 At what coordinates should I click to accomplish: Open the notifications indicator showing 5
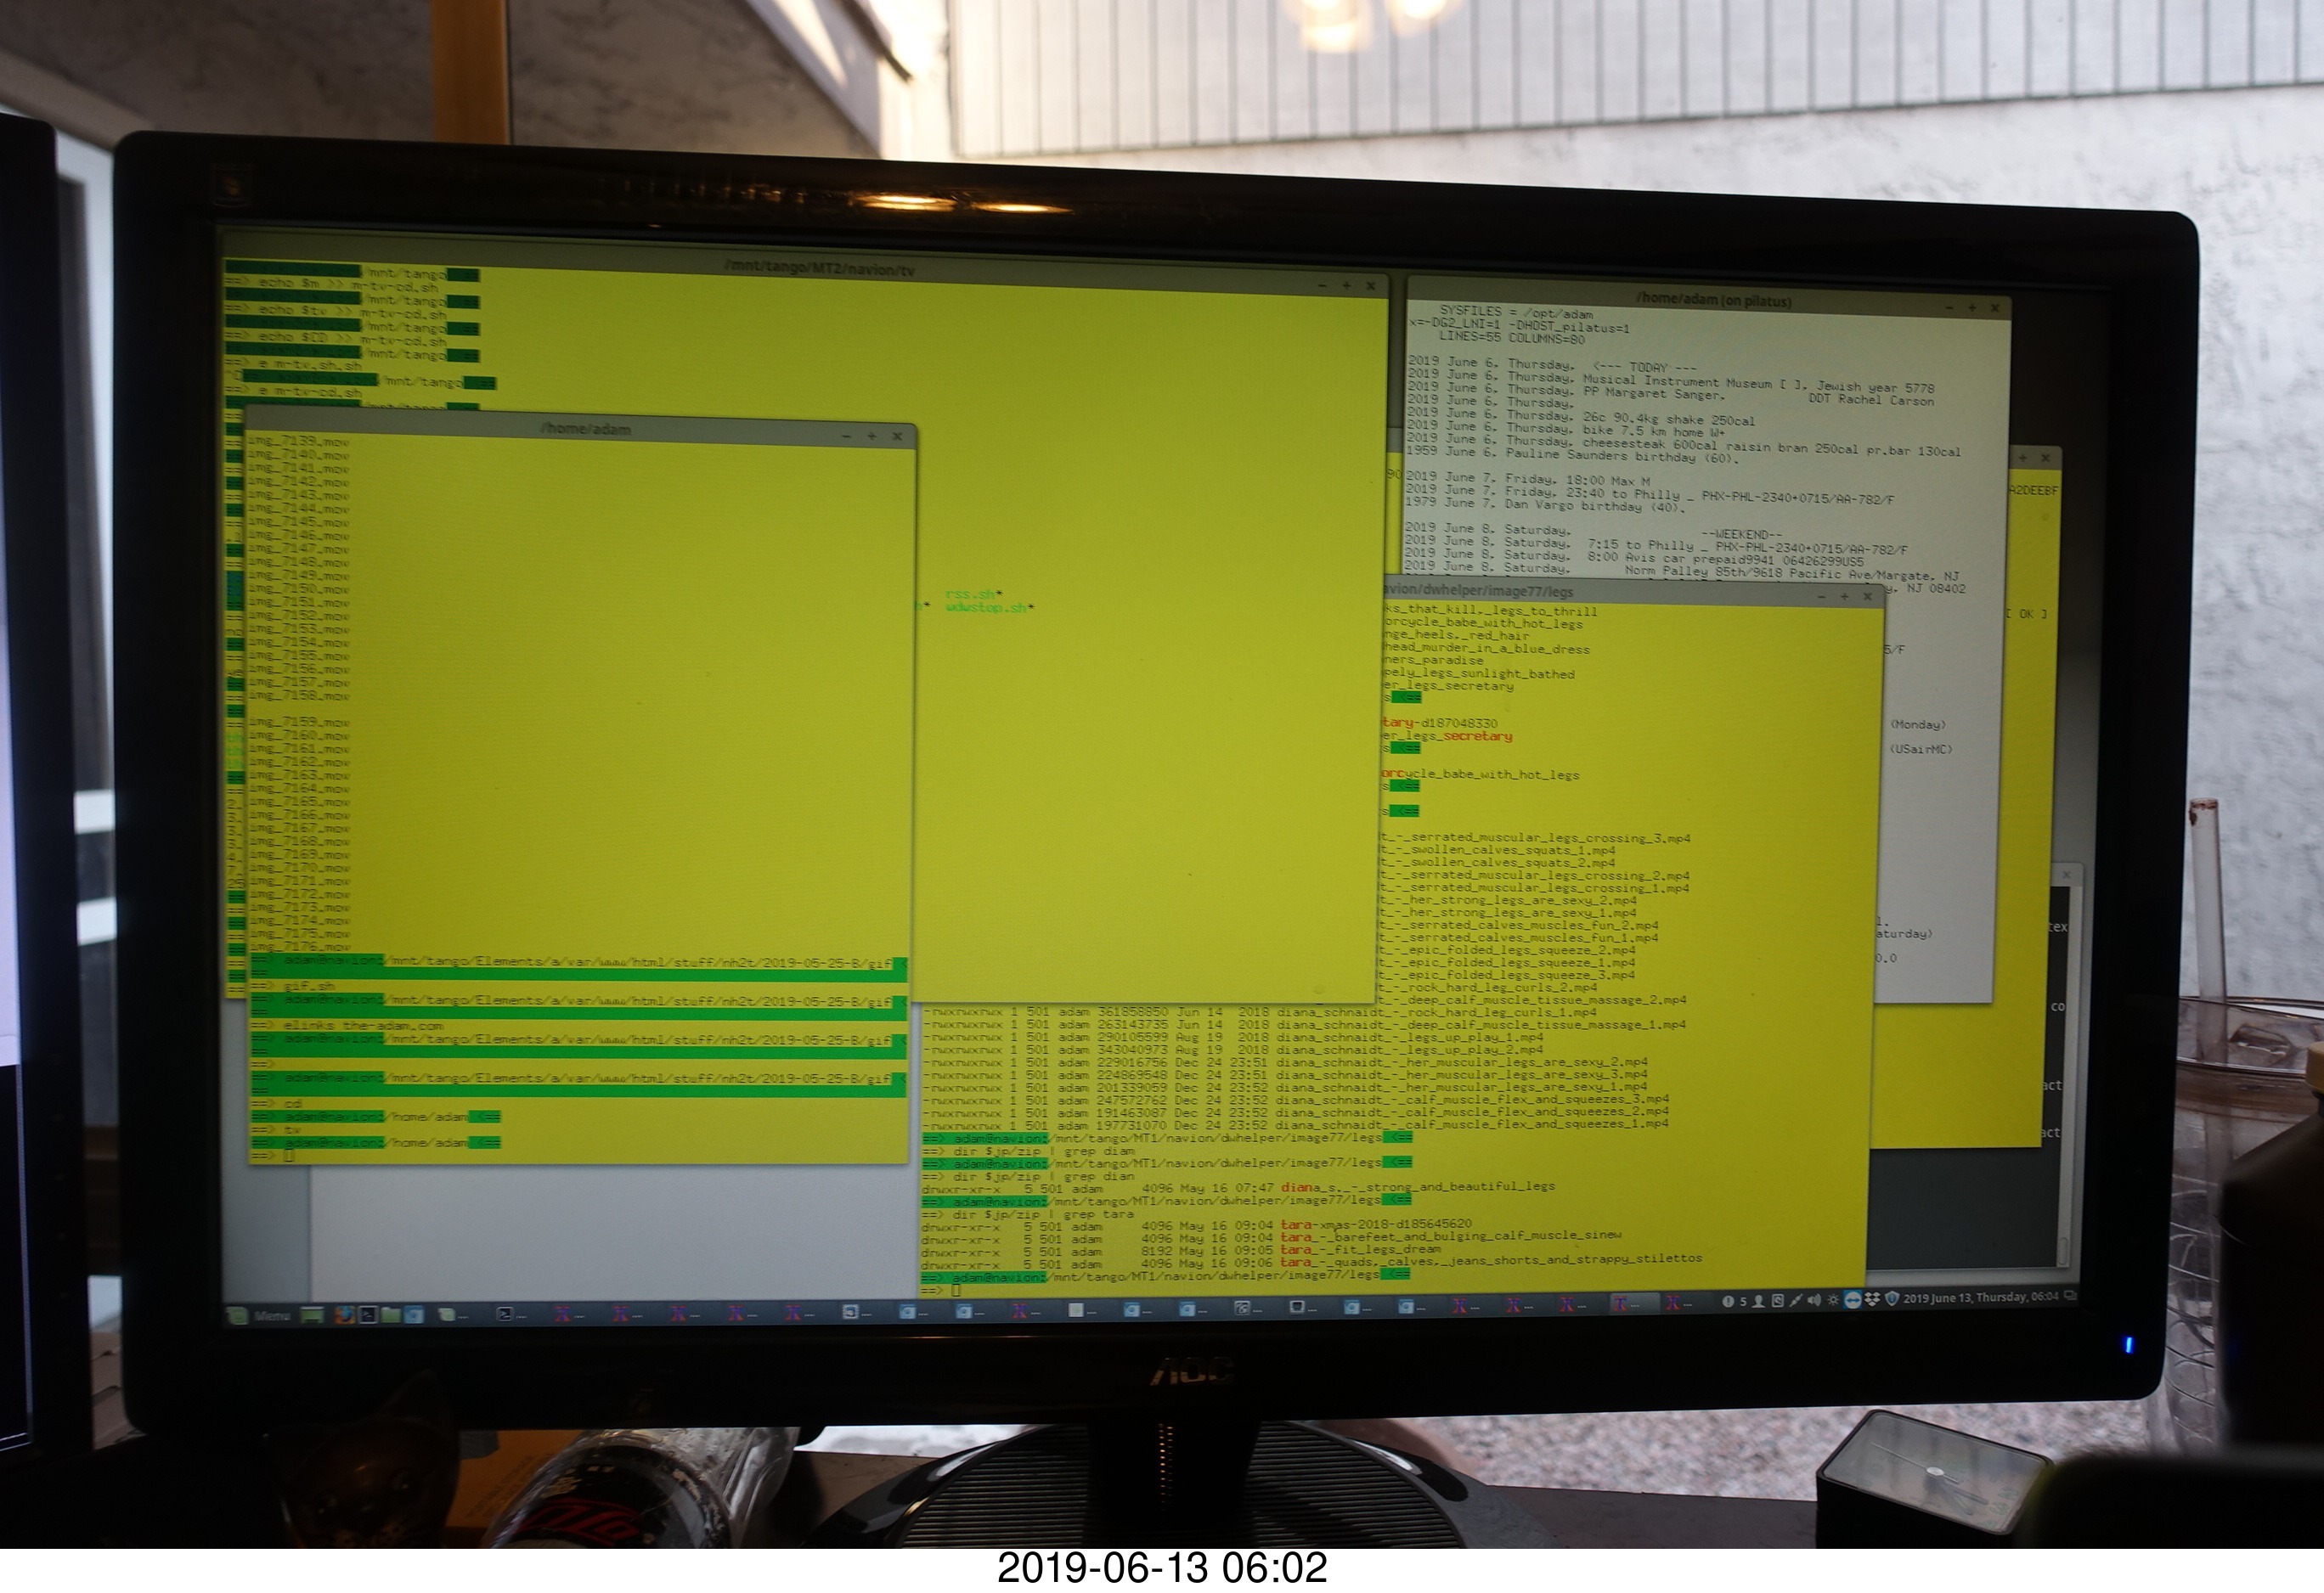1733,1303
